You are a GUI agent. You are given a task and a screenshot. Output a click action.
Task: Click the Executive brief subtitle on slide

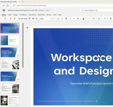[x=92, y=84]
